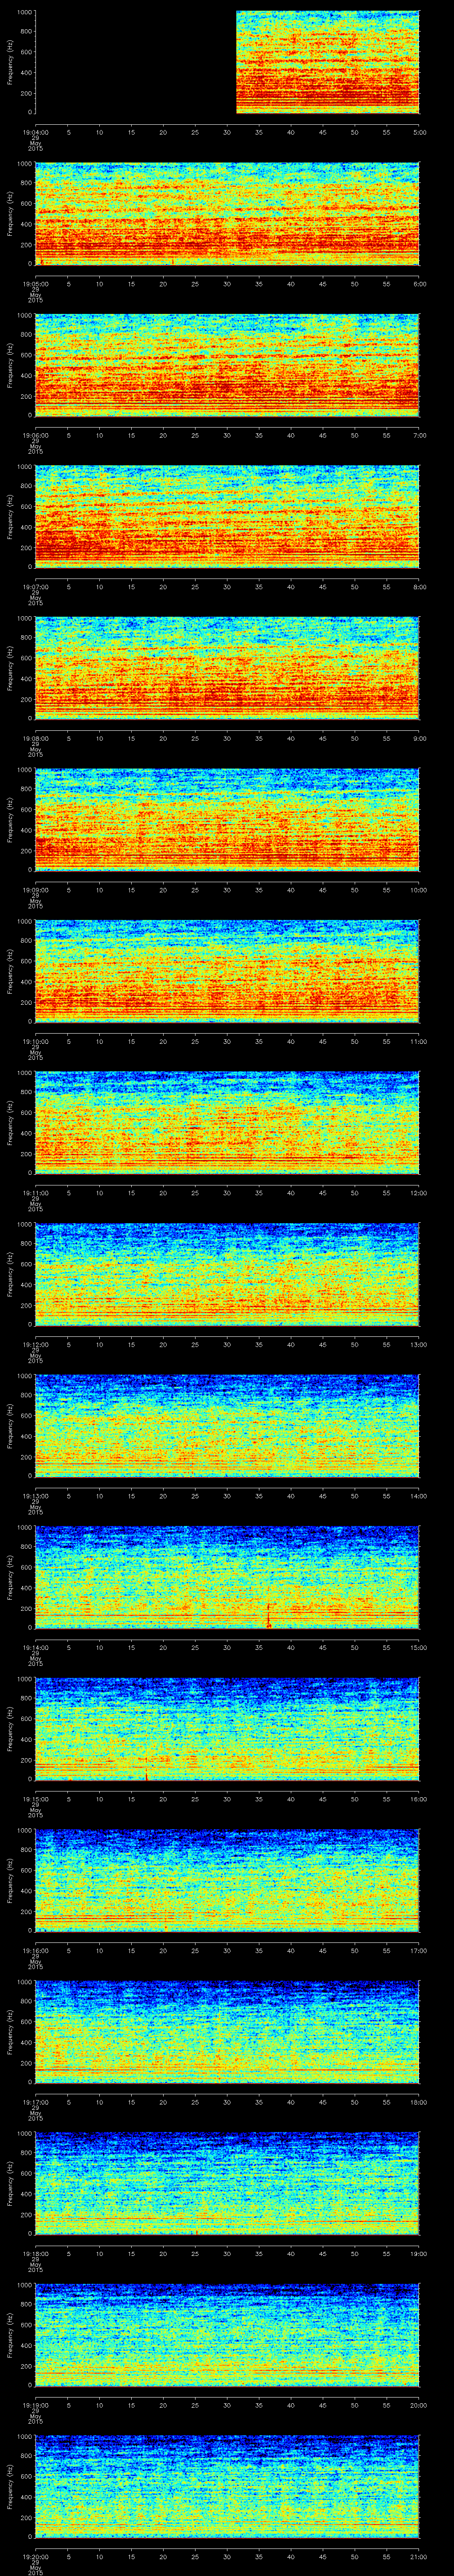Click the spectrogram panel starting at 19:06:00
The image size is (454, 2576).
tap(227, 365)
